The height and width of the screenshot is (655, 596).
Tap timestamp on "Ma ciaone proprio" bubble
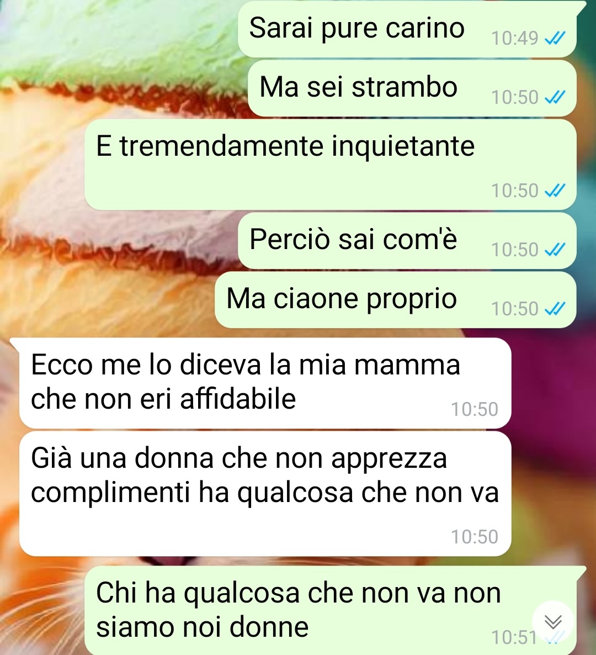coord(515,309)
